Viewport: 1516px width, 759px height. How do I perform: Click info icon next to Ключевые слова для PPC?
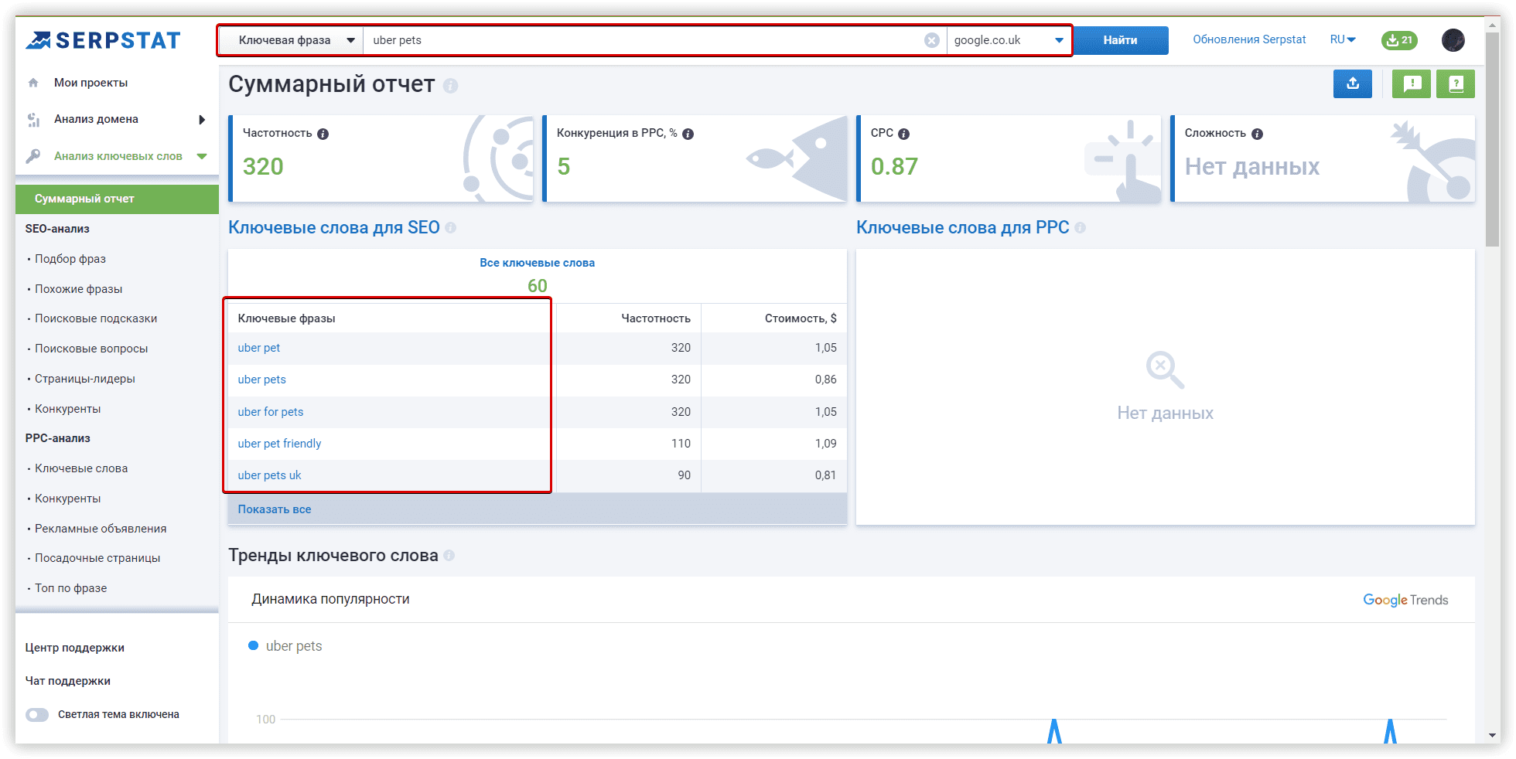(1080, 228)
